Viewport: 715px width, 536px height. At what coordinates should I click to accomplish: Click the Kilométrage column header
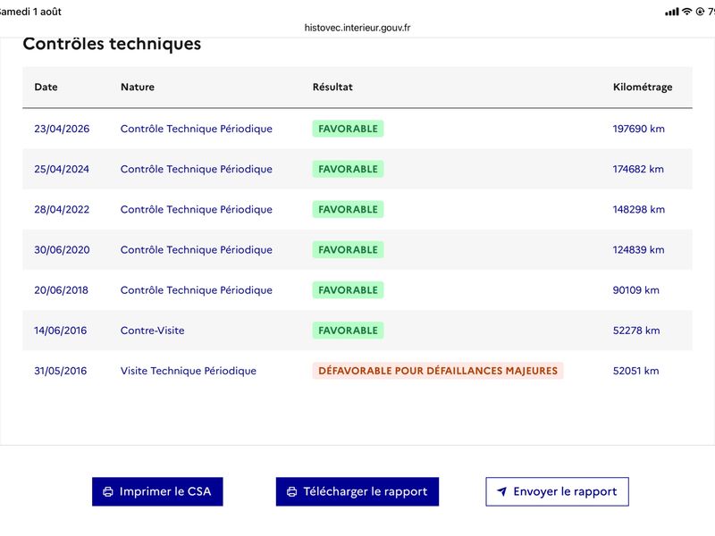pos(643,87)
